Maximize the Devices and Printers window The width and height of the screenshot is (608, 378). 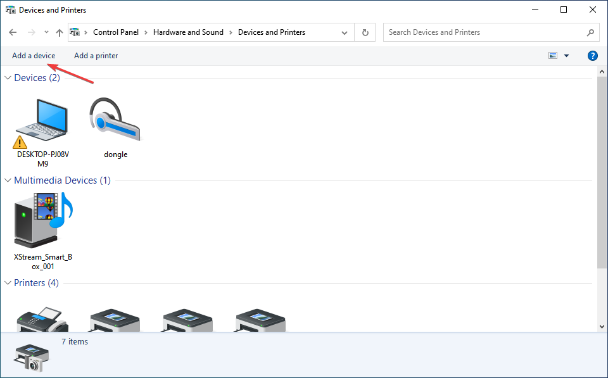pos(564,10)
